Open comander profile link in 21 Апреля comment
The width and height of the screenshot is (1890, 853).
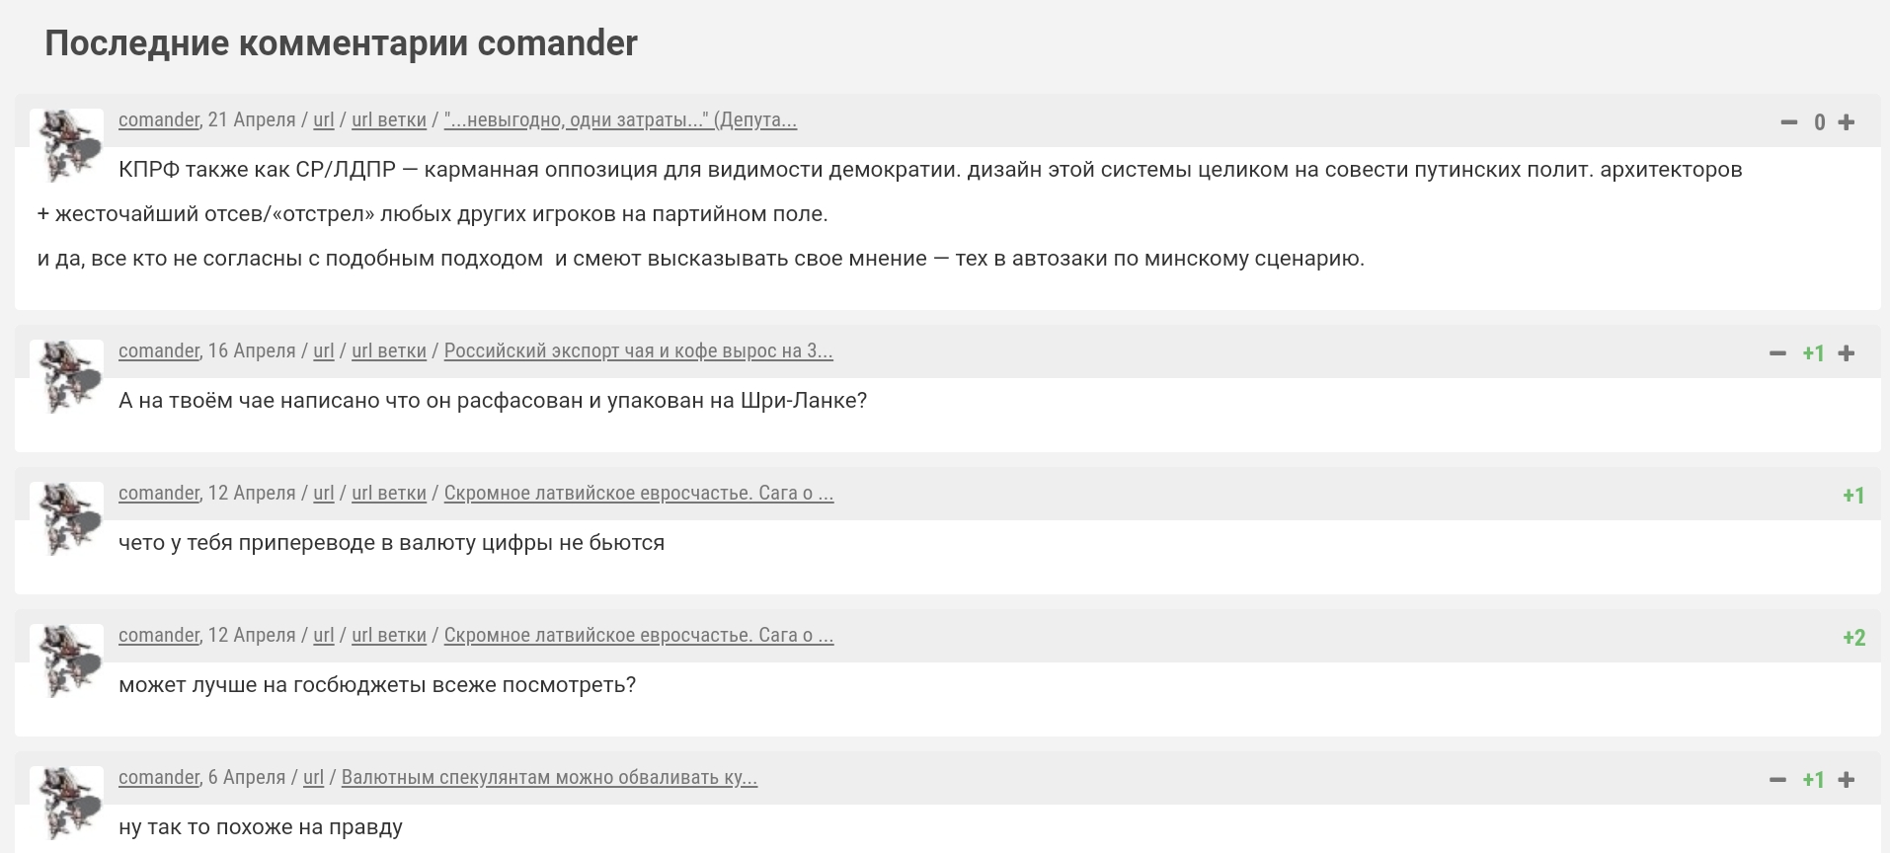pyautogui.click(x=159, y=119)
